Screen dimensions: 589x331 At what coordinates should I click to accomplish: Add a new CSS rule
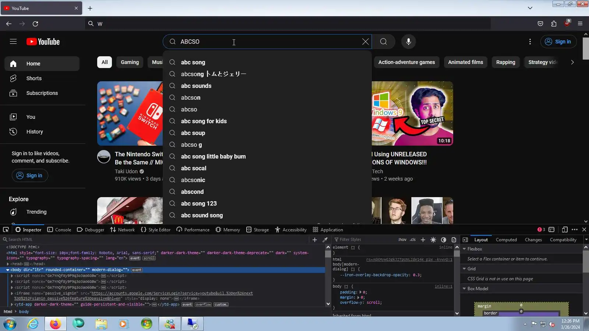coord(423,239)
